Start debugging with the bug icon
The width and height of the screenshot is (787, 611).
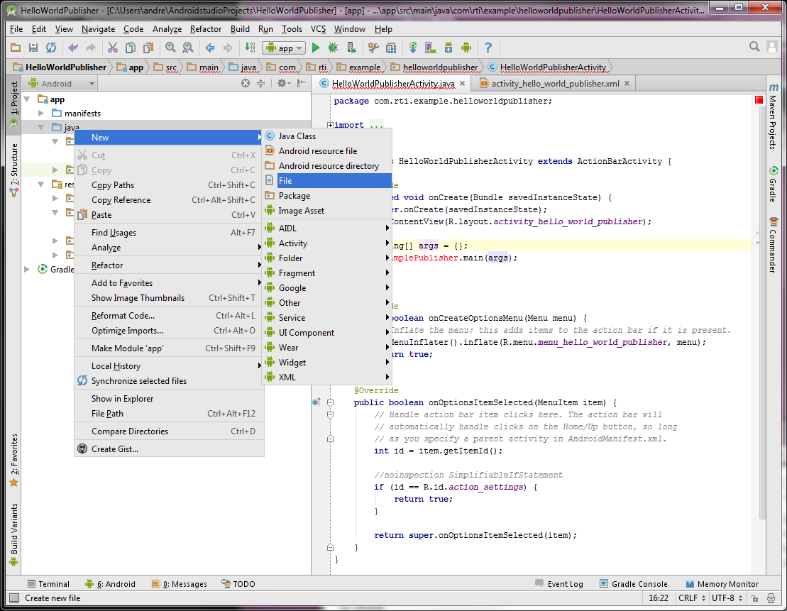click(334, 48)
